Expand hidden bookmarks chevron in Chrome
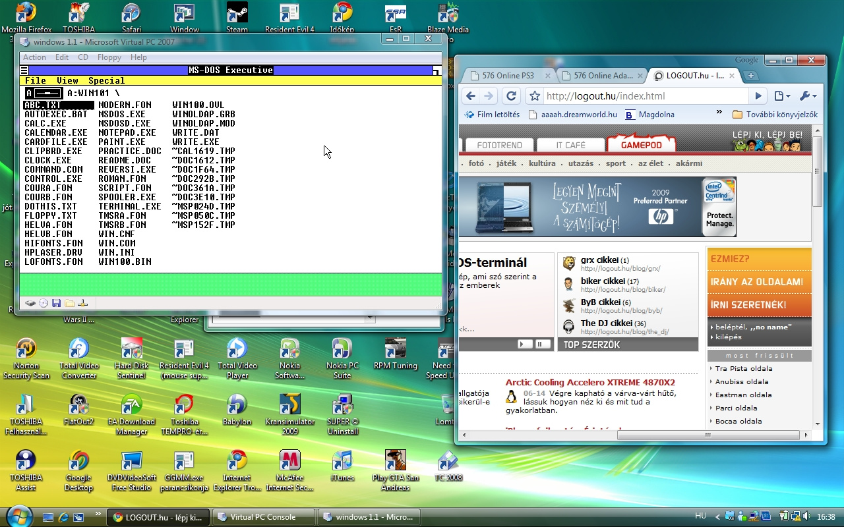 (x=719, y=113)
